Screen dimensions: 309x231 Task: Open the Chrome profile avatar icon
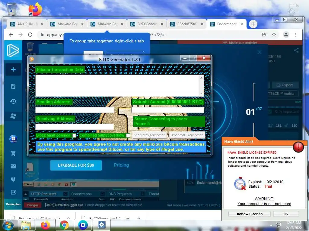[286, 35]
